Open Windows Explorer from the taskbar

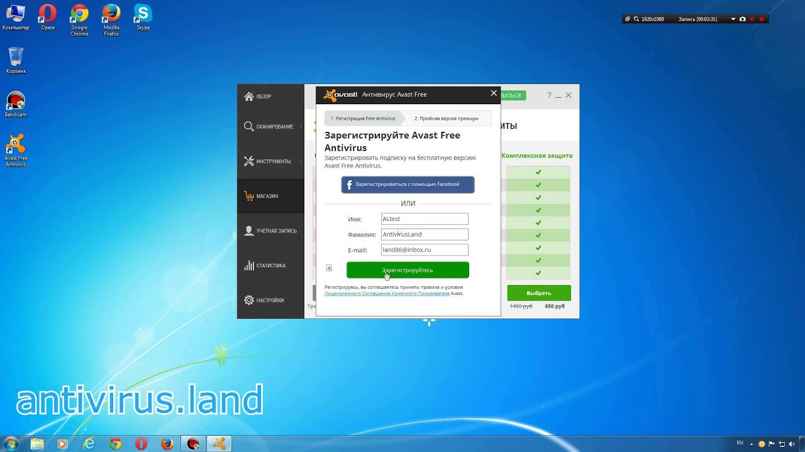37,444
